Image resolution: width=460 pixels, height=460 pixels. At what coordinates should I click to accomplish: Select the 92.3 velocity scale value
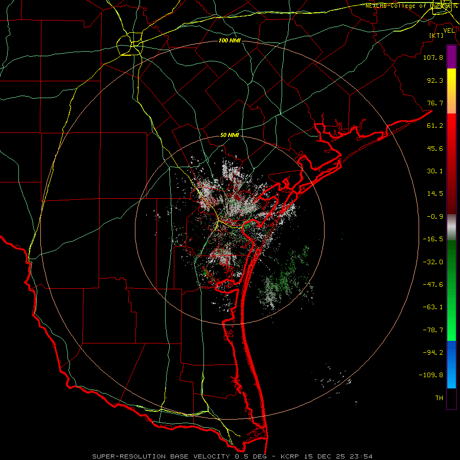(435, 80)
